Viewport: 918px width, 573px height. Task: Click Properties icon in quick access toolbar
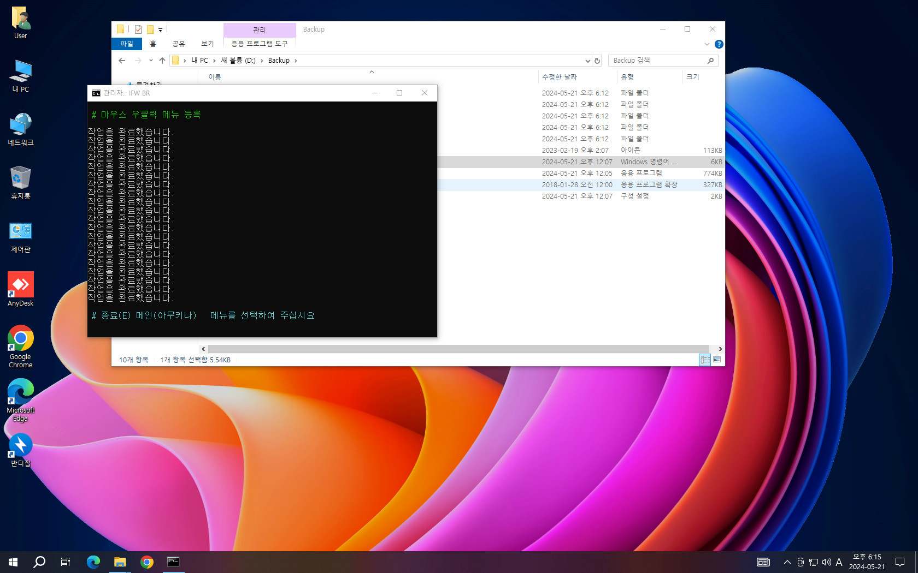[138, 29]
